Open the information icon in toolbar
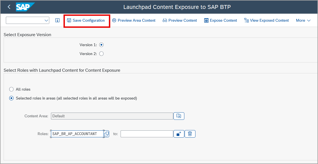 (x=57, y=21)
